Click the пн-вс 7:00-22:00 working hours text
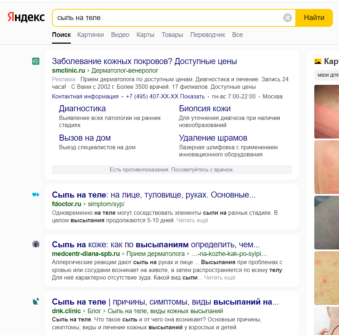 (x=233, y=97)
